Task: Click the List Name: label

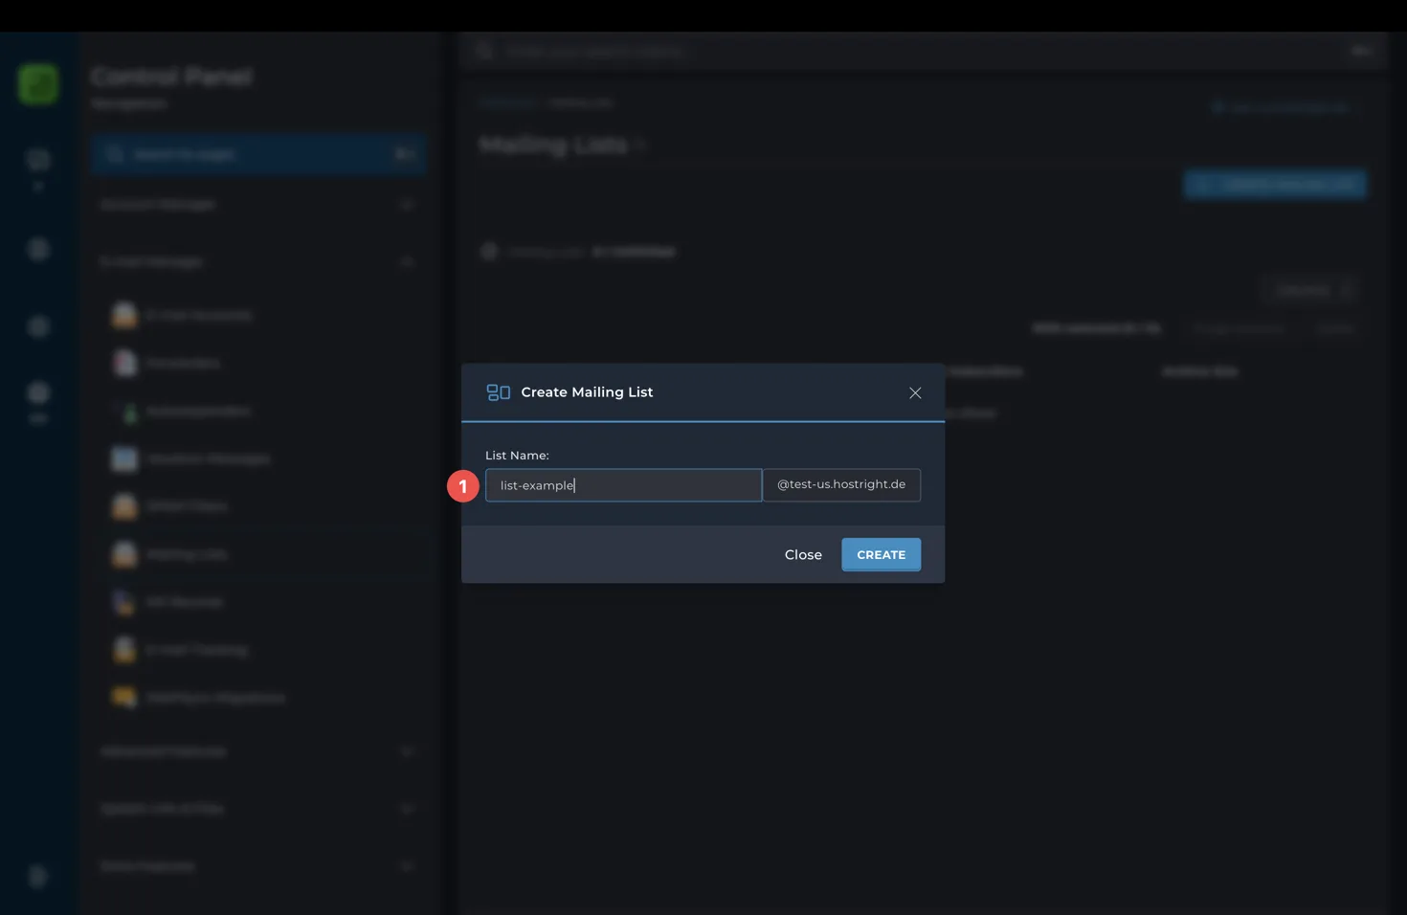Action: [517, 456]
